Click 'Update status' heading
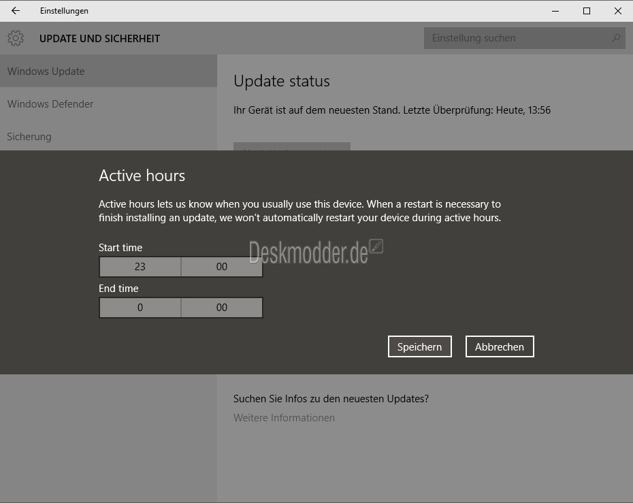 tap(281, 81)
